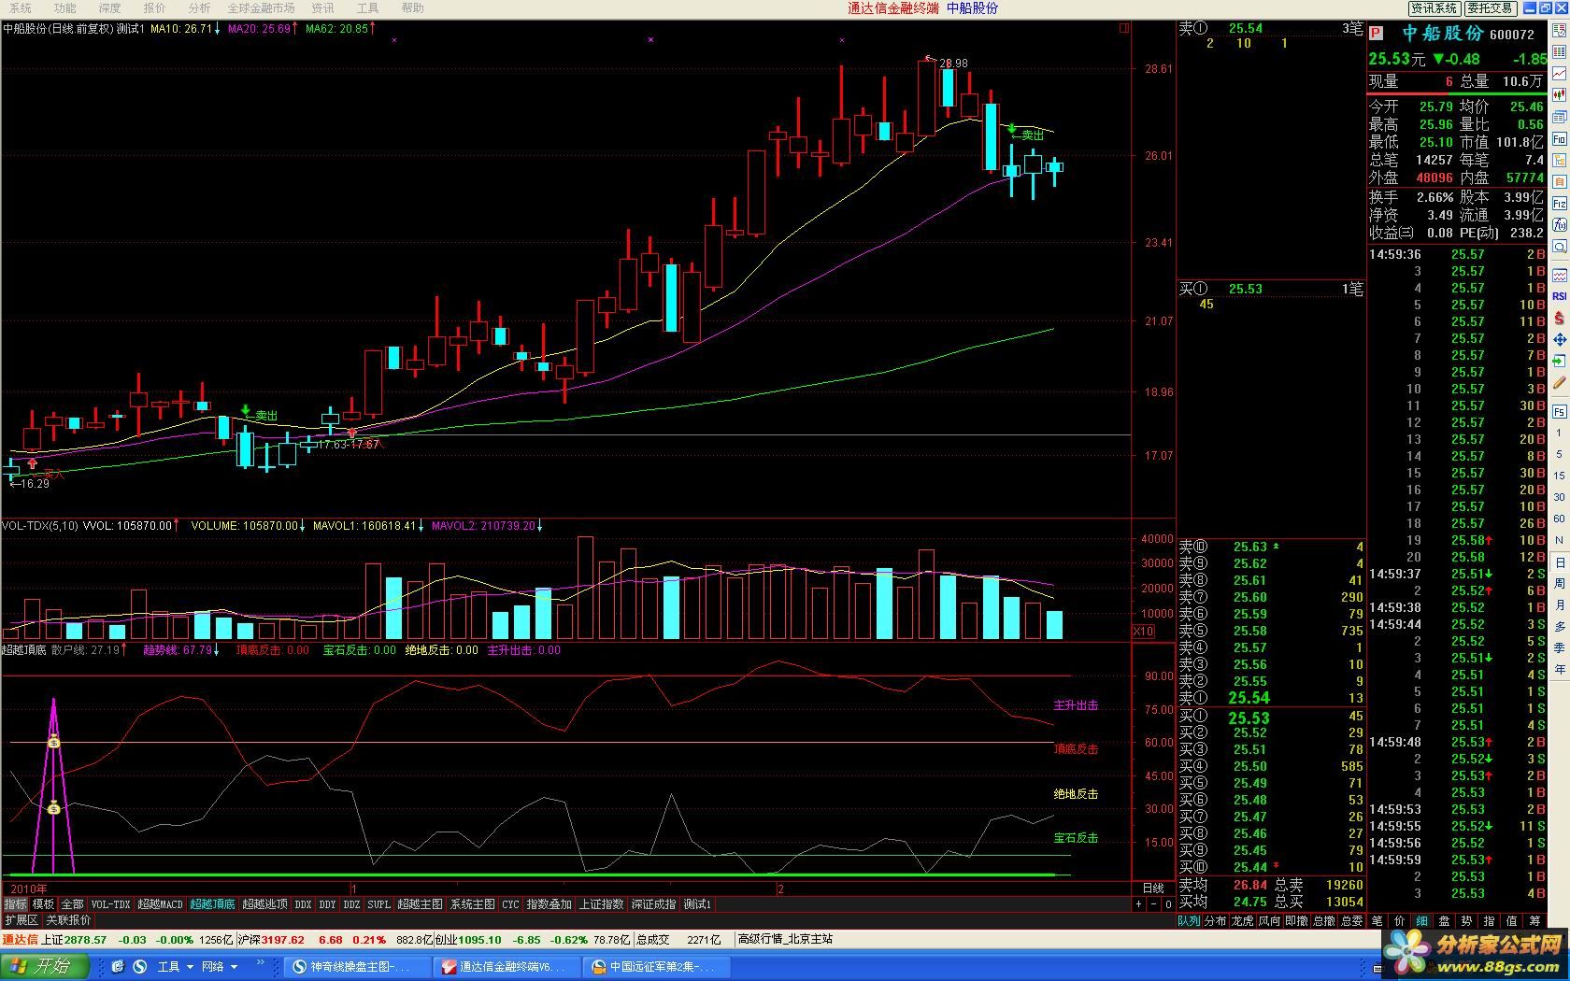Viewport: 1570px width, 981px height.
Task: Click the 创业 index value in status bar
Action: click(480, 940)
